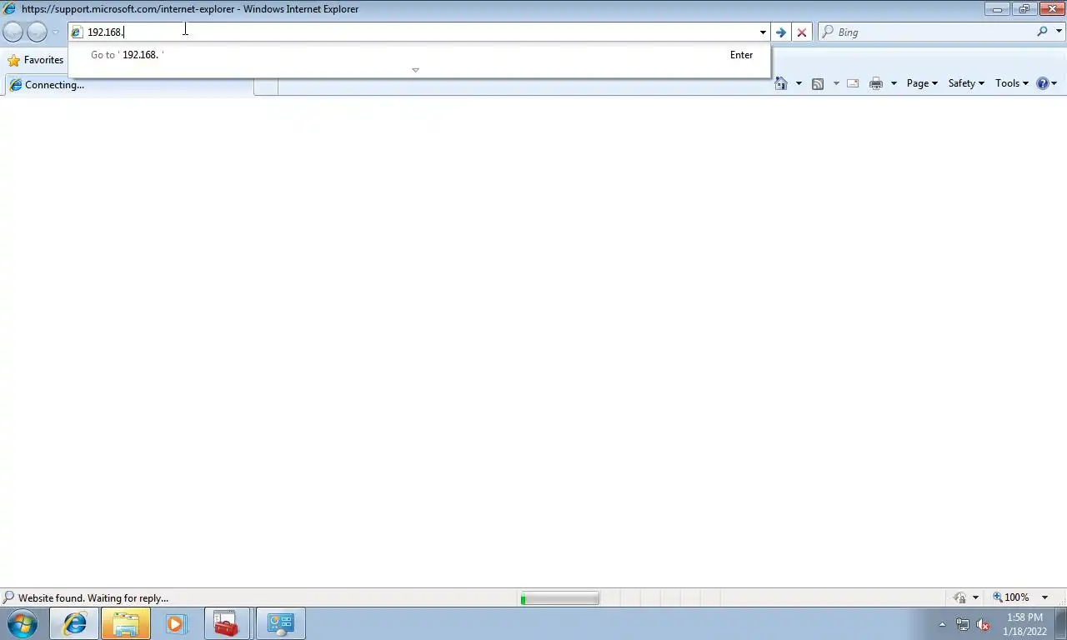Launch Windows Media Player from taskbar
Image resolution: width=1067 pixels, height=640 pixels.
tap(176, 623)
